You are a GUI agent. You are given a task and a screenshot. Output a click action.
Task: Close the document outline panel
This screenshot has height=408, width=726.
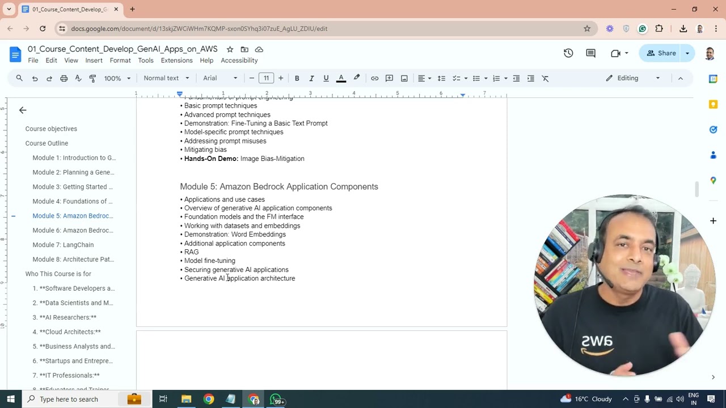coord(23,110)
